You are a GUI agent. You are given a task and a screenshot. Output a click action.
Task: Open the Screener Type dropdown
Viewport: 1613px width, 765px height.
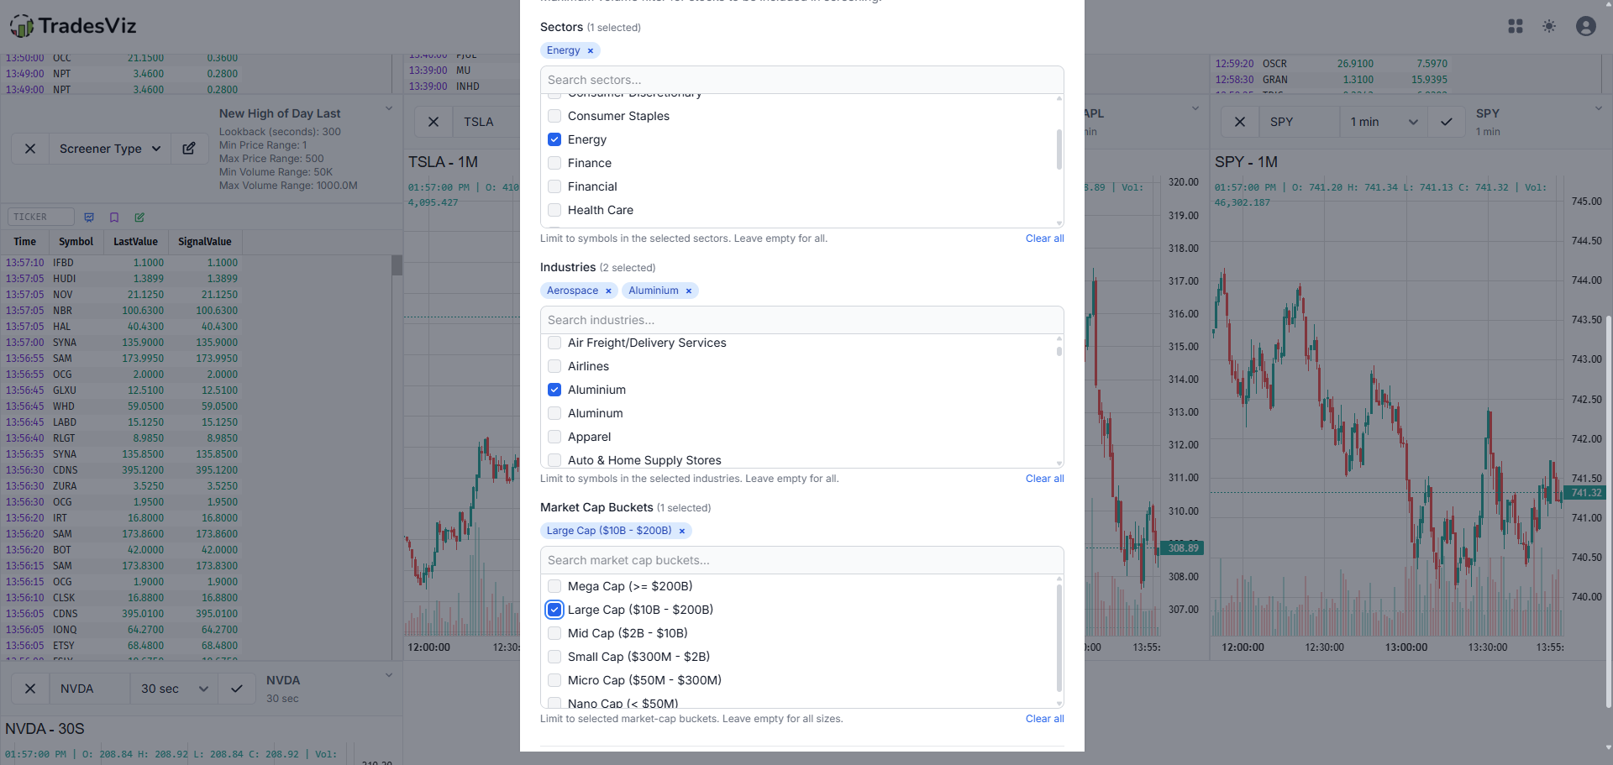coord(110,149)
